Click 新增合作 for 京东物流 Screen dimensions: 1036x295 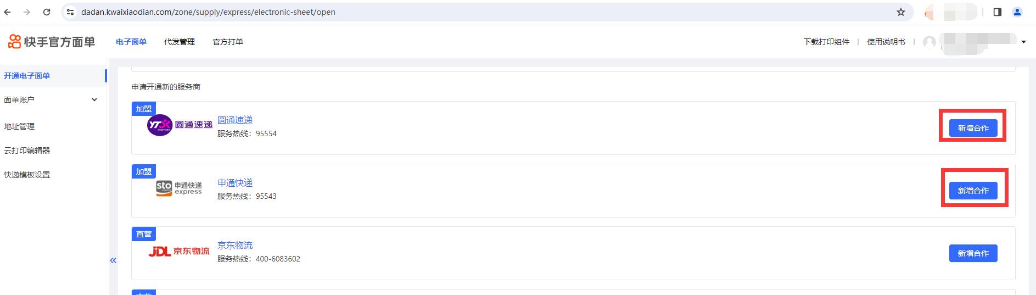coord(973,253)
